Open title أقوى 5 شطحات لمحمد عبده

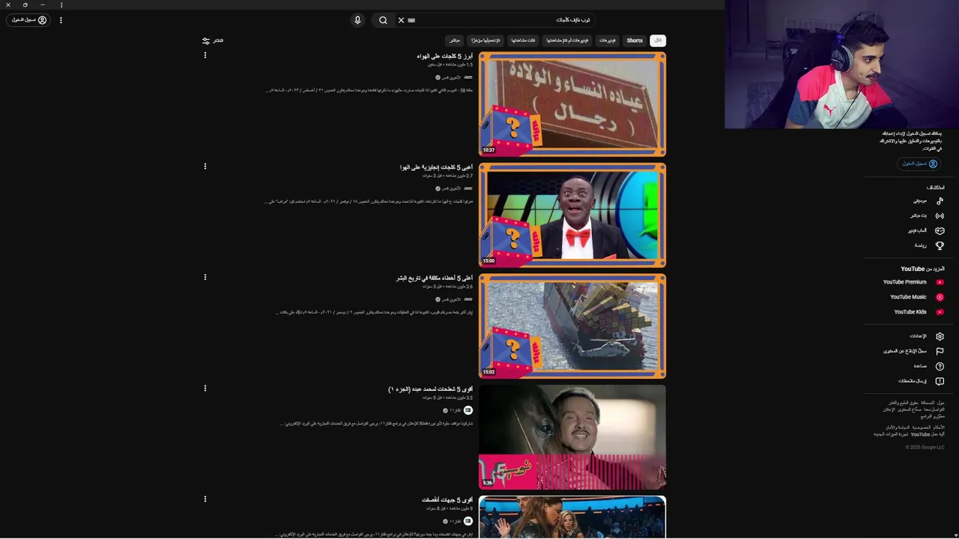(430, 389)
